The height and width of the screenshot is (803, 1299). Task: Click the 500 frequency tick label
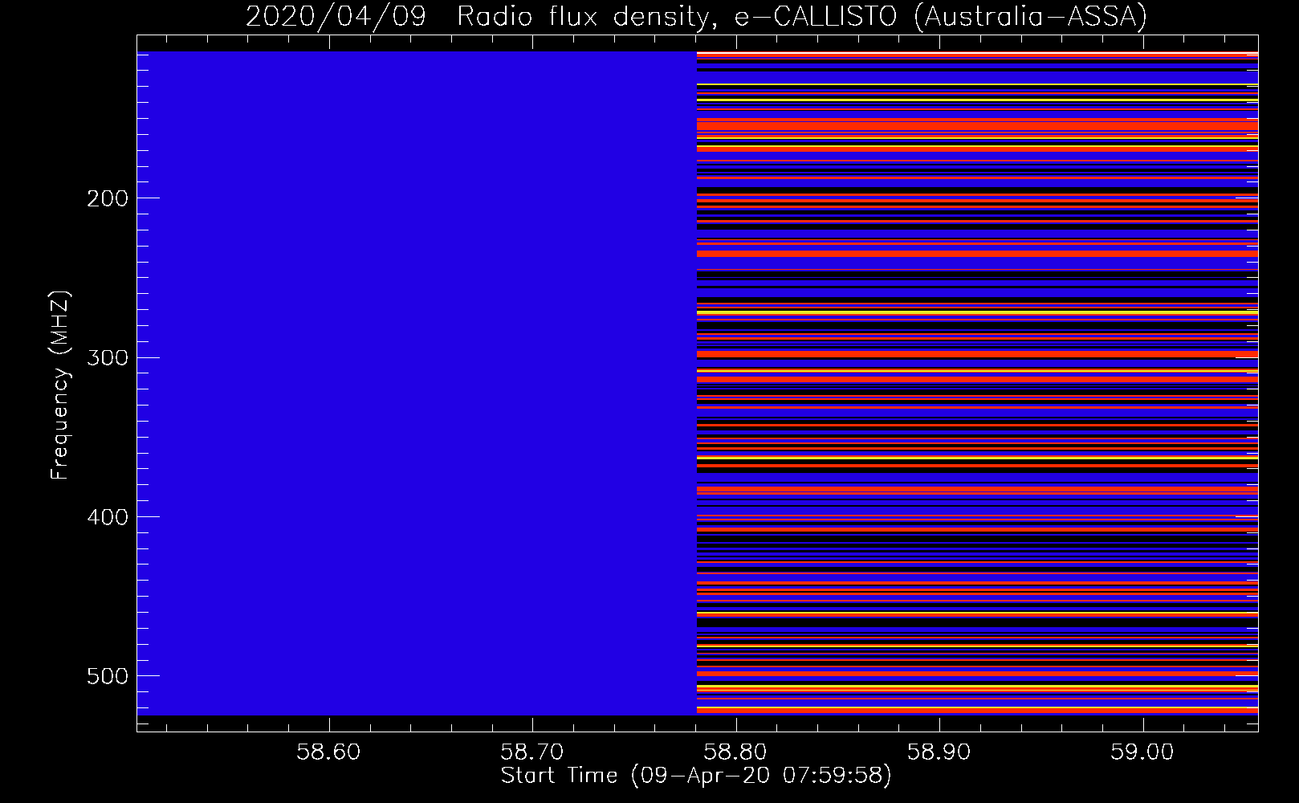click(x=107, y=676)
